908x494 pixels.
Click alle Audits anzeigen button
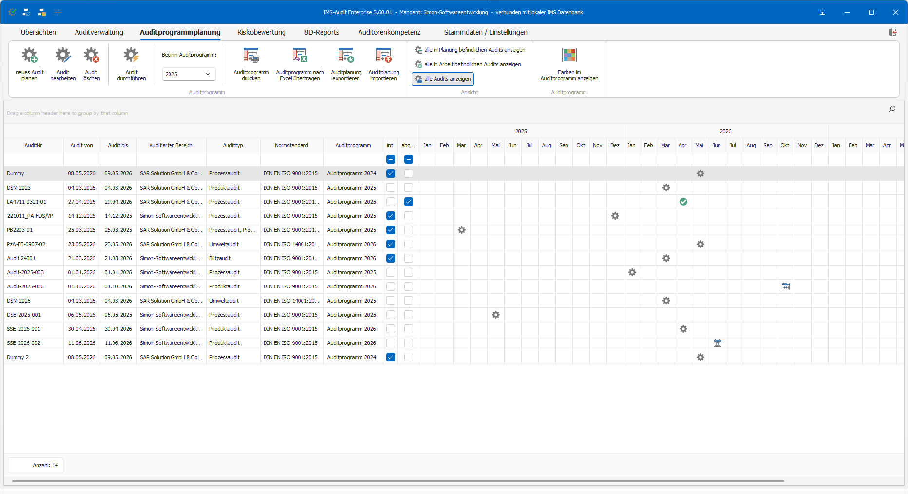pos(443,79)
